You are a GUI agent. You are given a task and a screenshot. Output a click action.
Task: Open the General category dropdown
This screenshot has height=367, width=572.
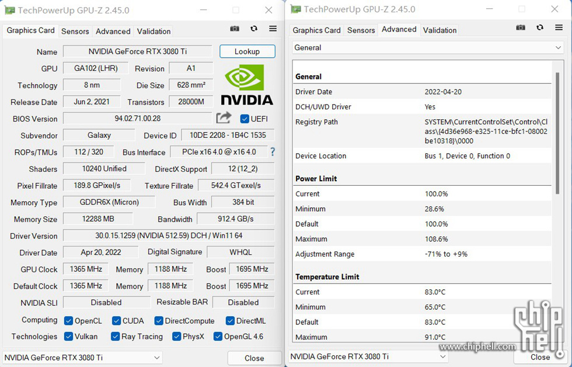428,47
